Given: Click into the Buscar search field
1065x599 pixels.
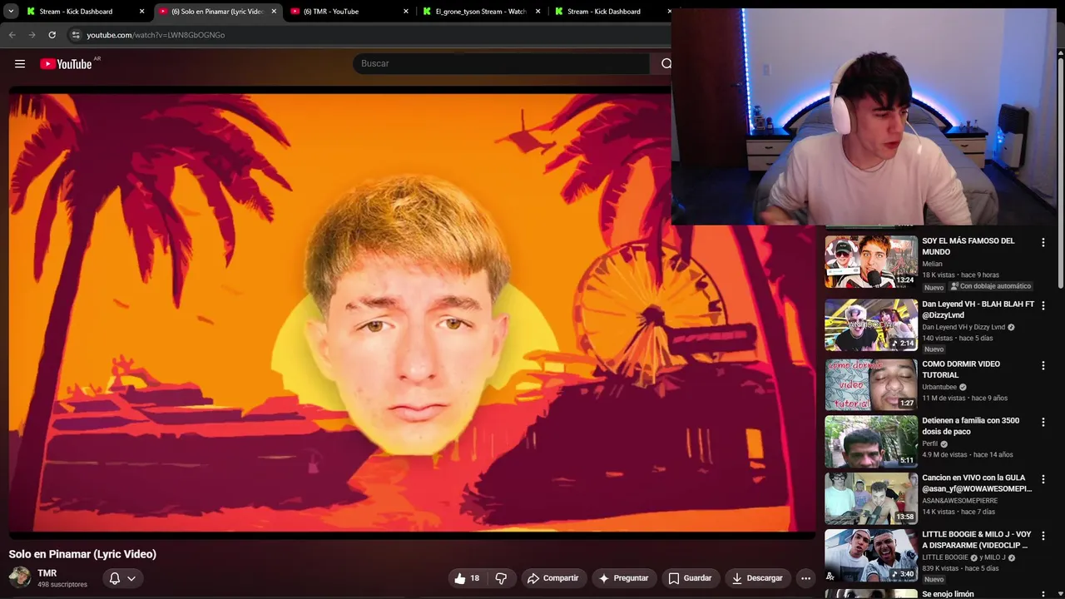Looking at the screenshot, I should pos(501,64).
